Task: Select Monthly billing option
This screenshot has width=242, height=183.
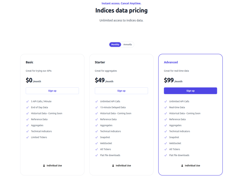Action: pos(115,44)
